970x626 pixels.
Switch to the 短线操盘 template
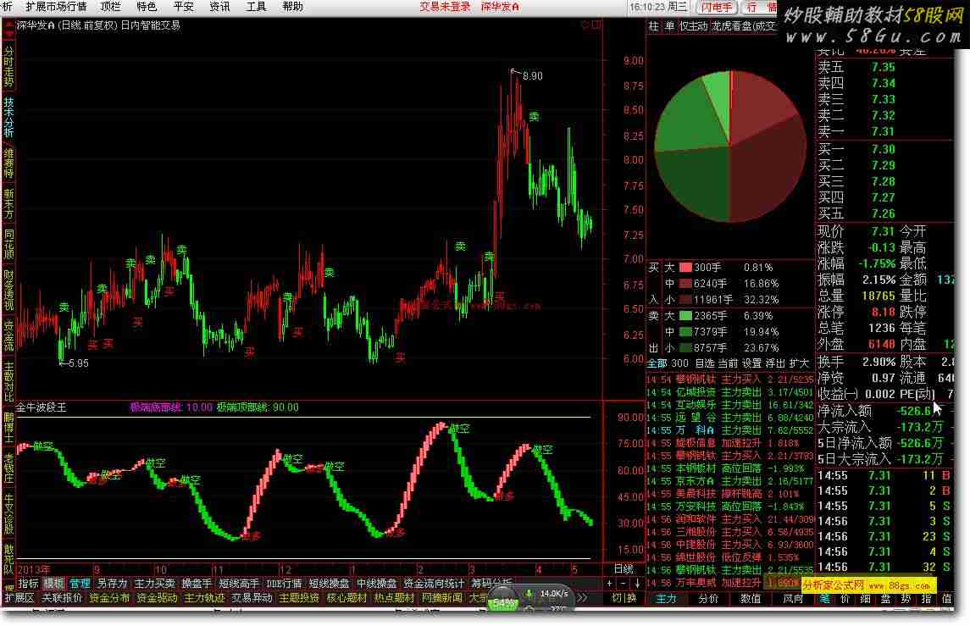[x=329, y=584]
